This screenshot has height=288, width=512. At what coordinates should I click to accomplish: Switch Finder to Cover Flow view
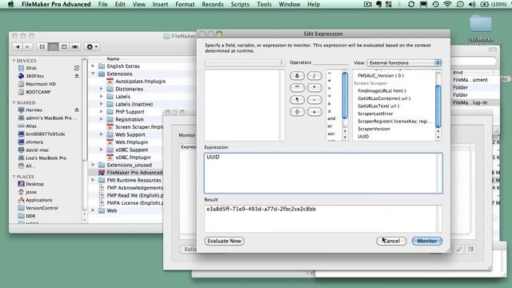[75, 46]
